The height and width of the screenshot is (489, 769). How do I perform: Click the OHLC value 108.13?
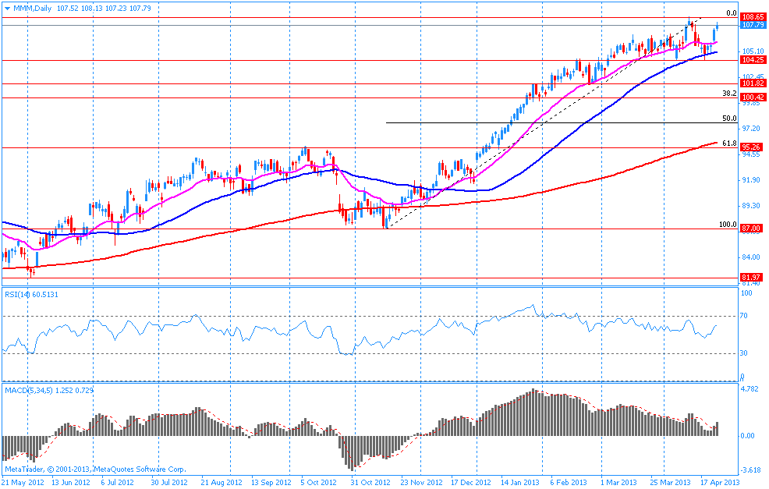click(93, 9)
